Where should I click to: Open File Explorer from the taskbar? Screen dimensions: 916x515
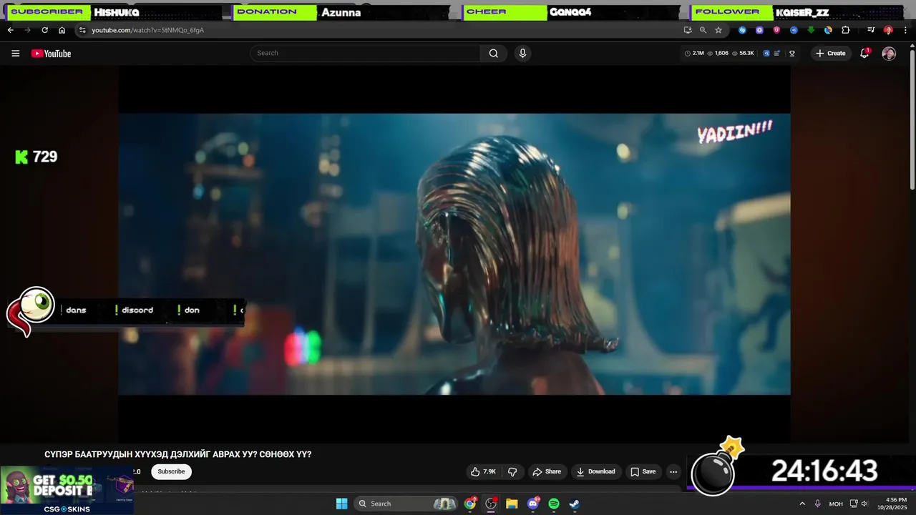click(x=512, y=504)
